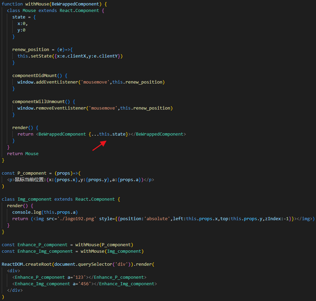316x301 pixels.
Task: Click a='123' attribute on Enhance_P_component
Action: 77,277
